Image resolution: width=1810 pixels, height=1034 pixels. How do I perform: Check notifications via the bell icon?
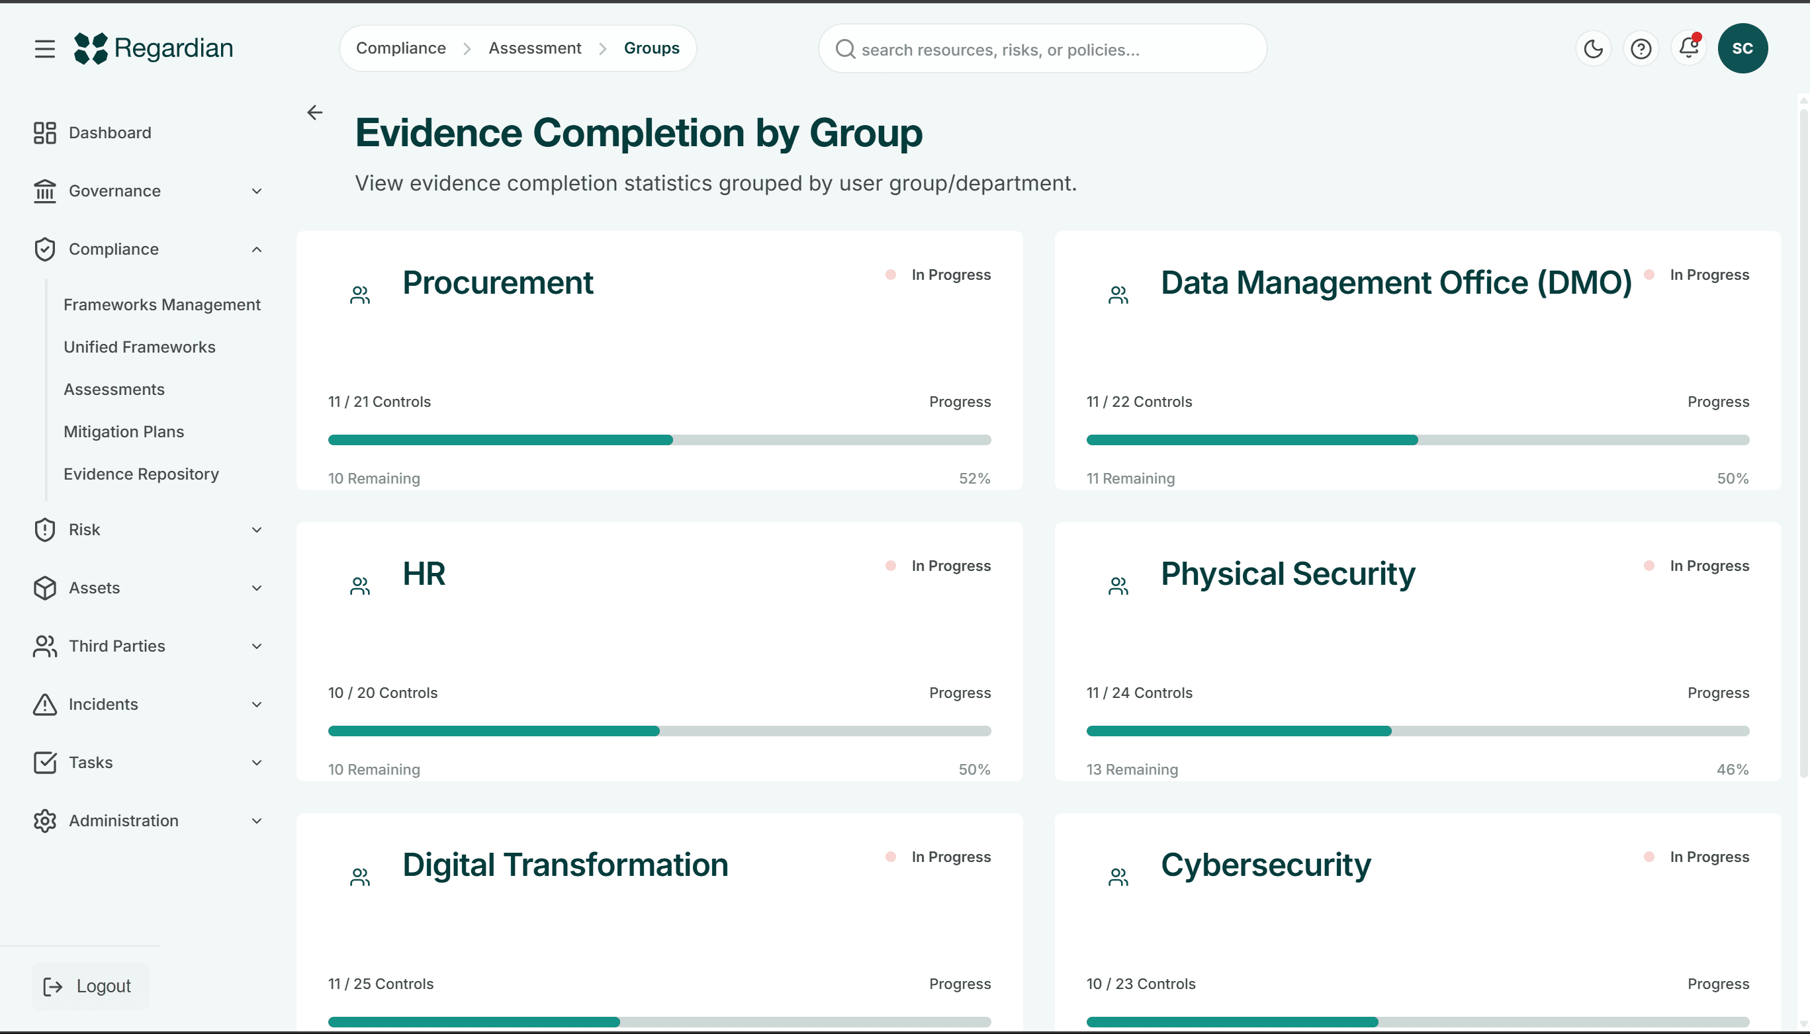pyautogui.click(x=1688, y=48)
